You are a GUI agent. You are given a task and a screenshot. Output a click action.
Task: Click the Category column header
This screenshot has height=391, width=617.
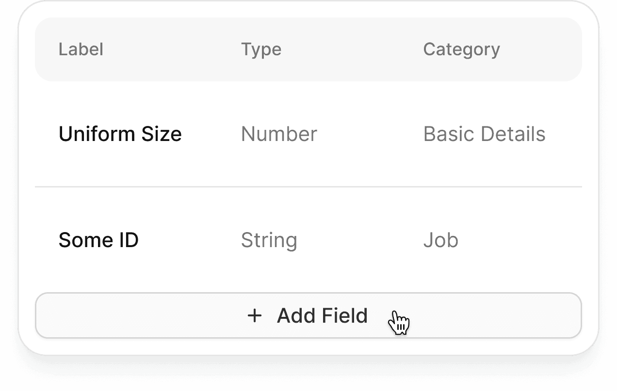[x=461, y=49]
